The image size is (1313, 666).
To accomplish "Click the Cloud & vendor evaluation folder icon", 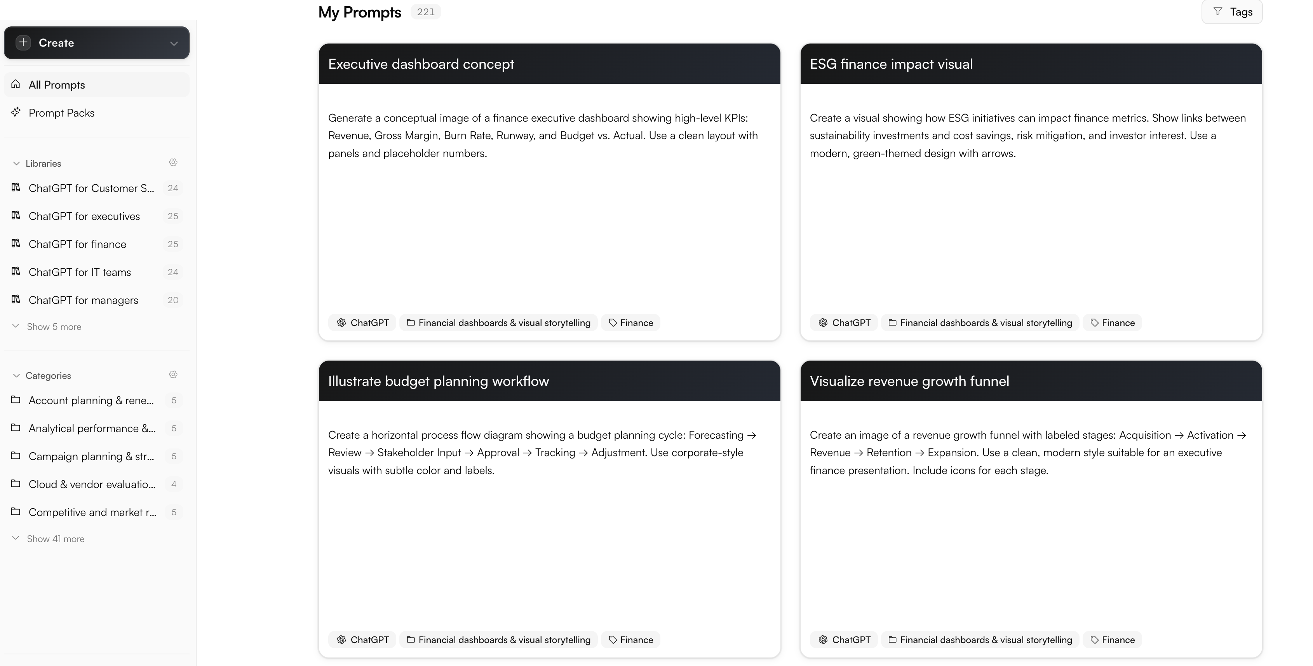I will click(x=16, y=484).
